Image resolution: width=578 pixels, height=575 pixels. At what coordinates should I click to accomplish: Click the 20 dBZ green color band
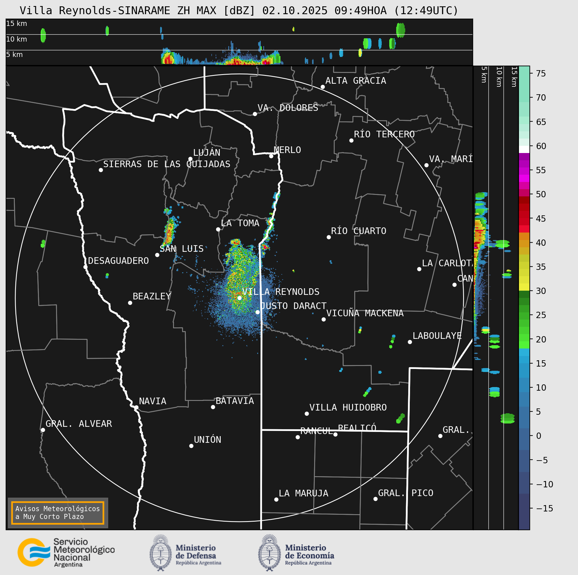[x=524, y=338]
